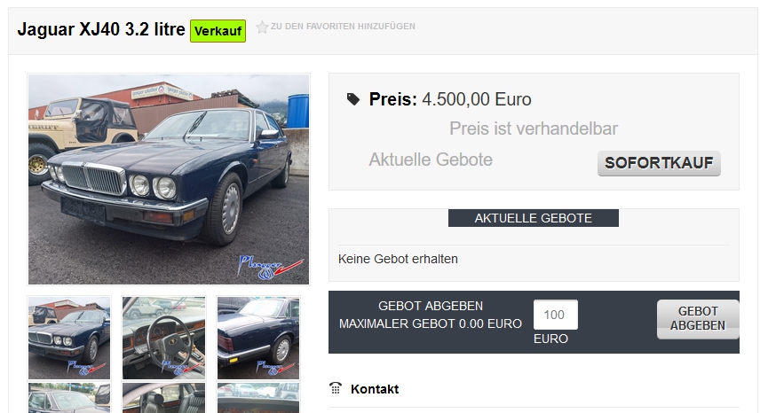Click the Sofortkauf button
The height and width of the screenshot is (413, 768).
(659, 163)
